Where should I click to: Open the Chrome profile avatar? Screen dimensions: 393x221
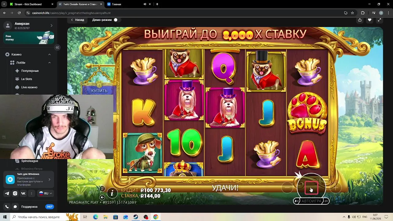[x=381, y=13]
